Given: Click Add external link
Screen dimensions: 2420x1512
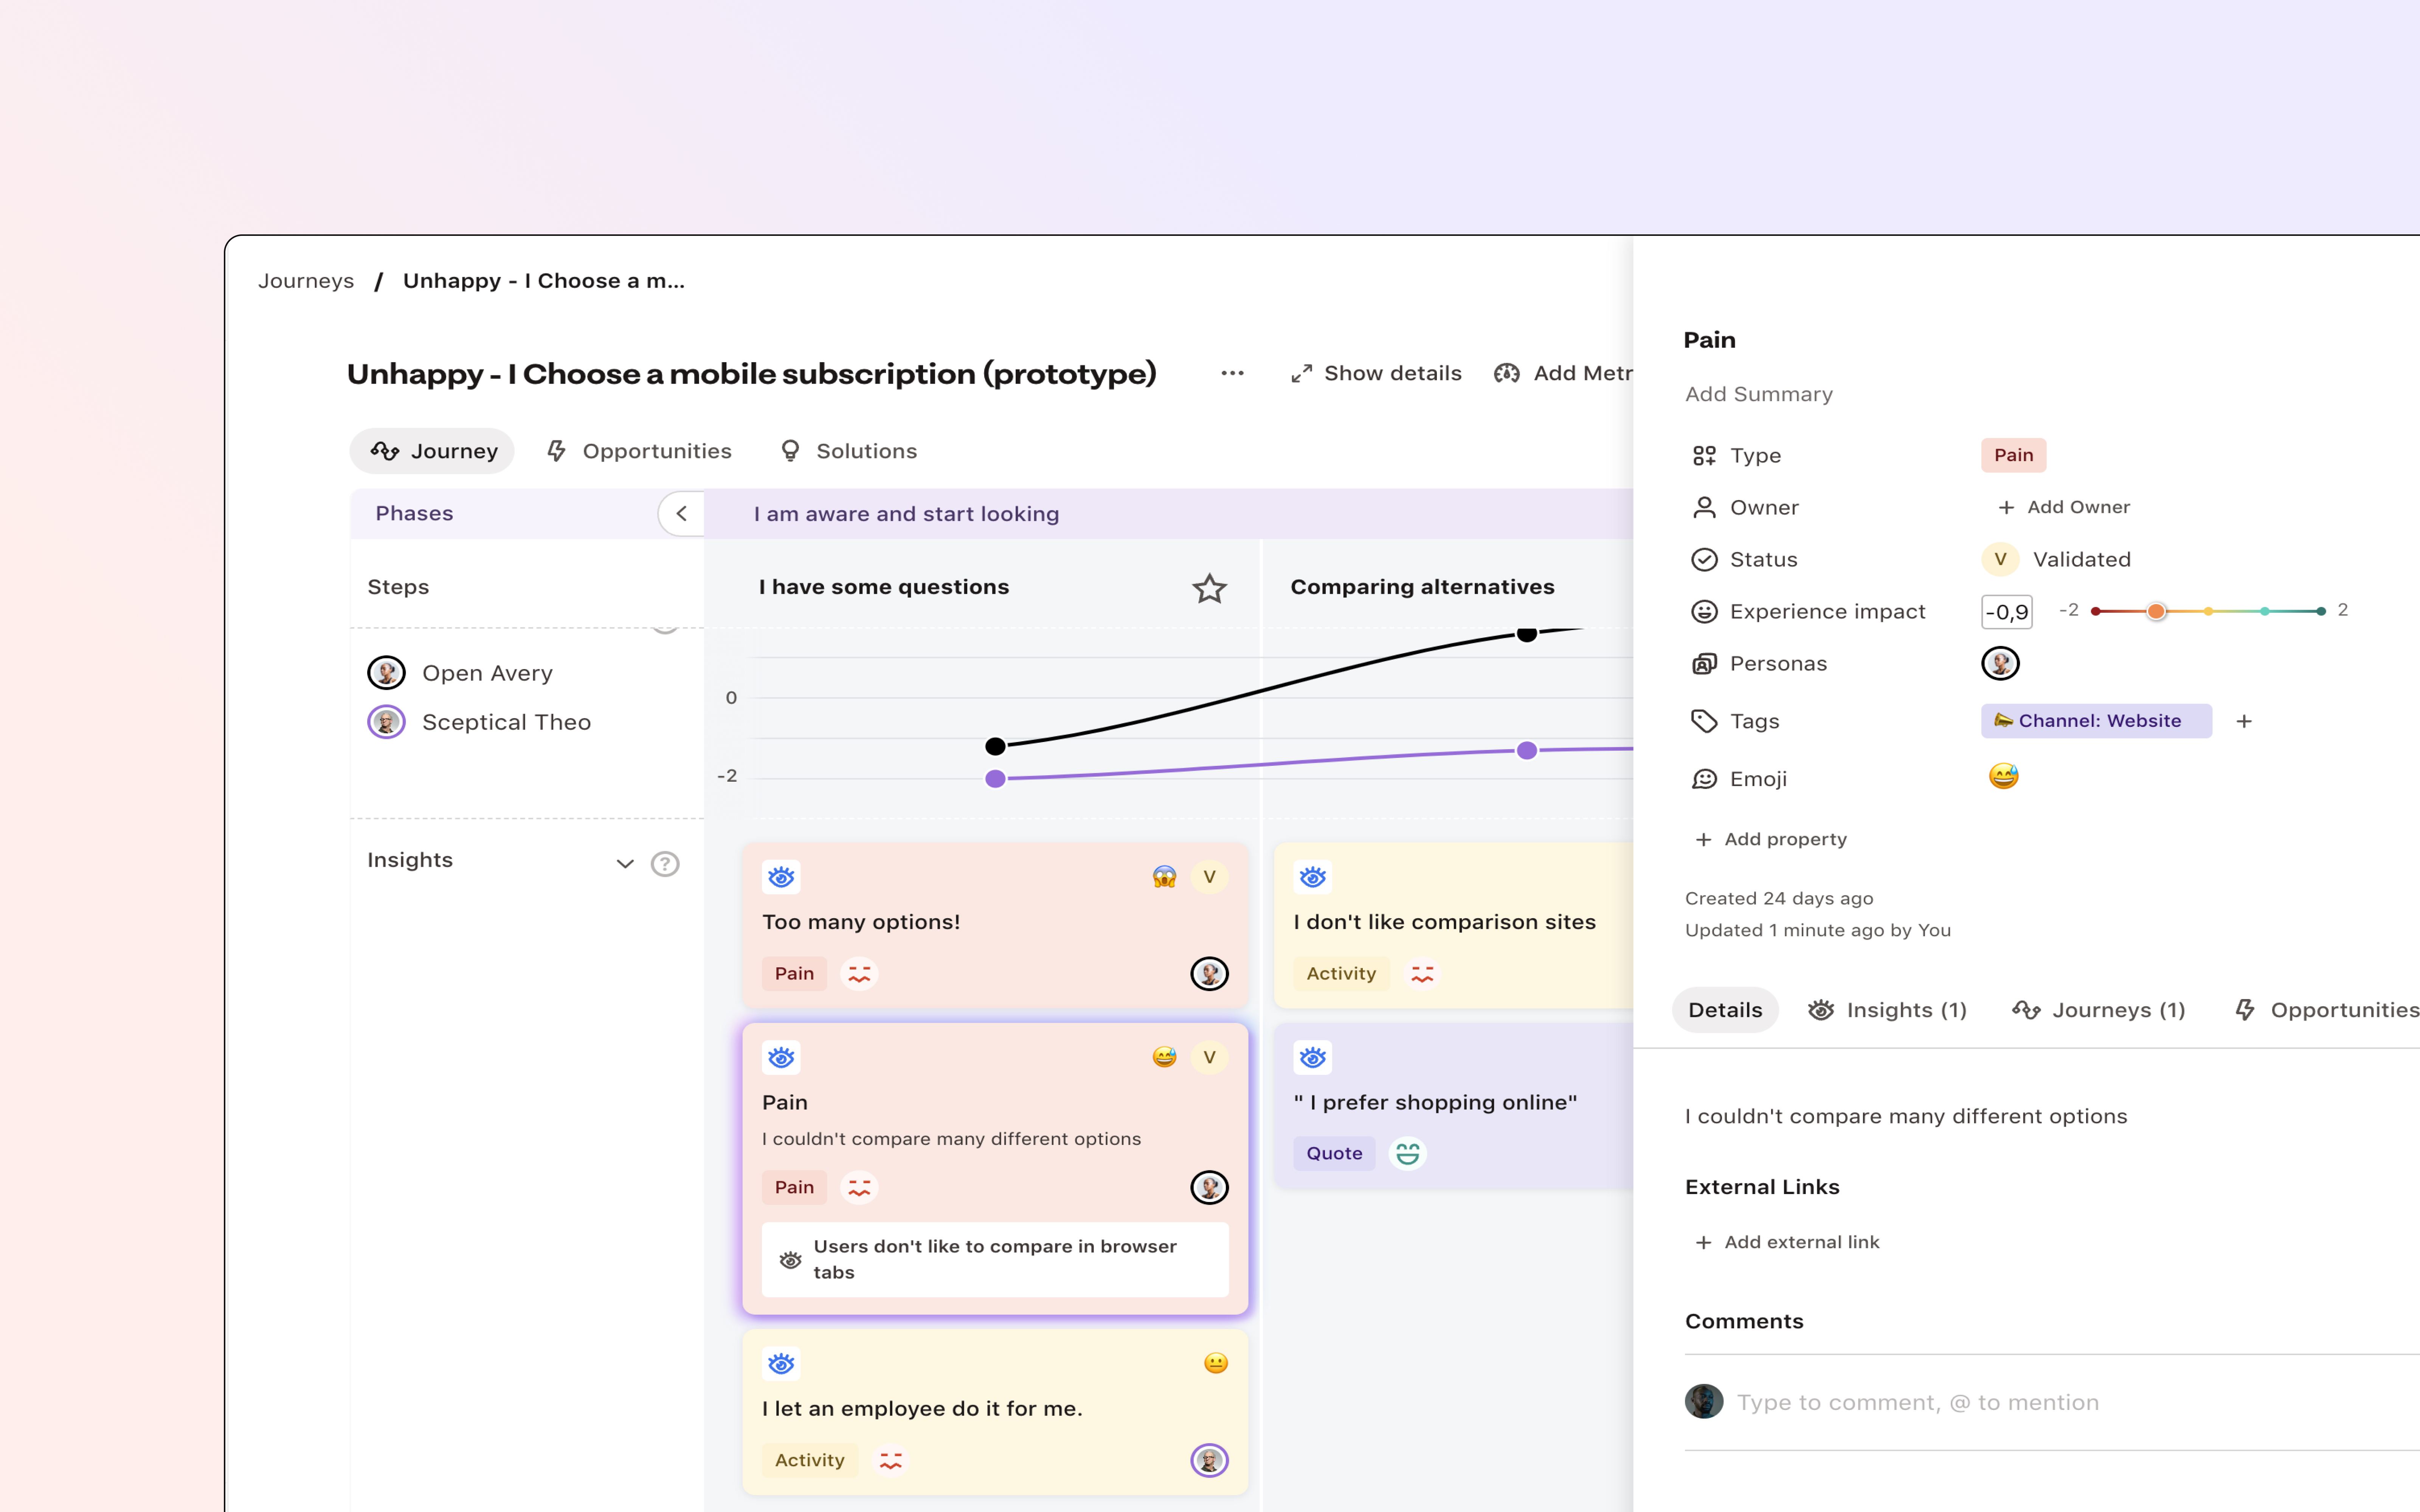Looking at the screenshot, I should coord(1787,1242).
